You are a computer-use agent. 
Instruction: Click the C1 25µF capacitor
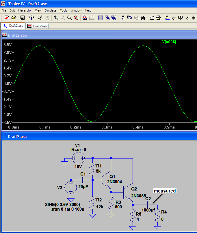(x=83, y=180)
